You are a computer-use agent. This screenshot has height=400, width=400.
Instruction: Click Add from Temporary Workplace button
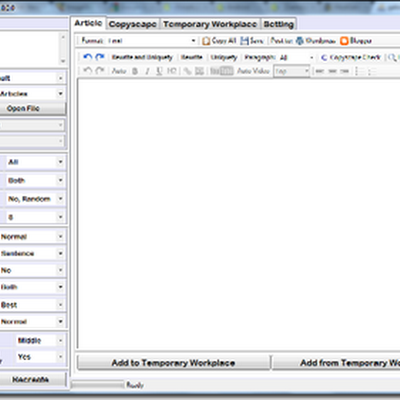click(336, 363)
